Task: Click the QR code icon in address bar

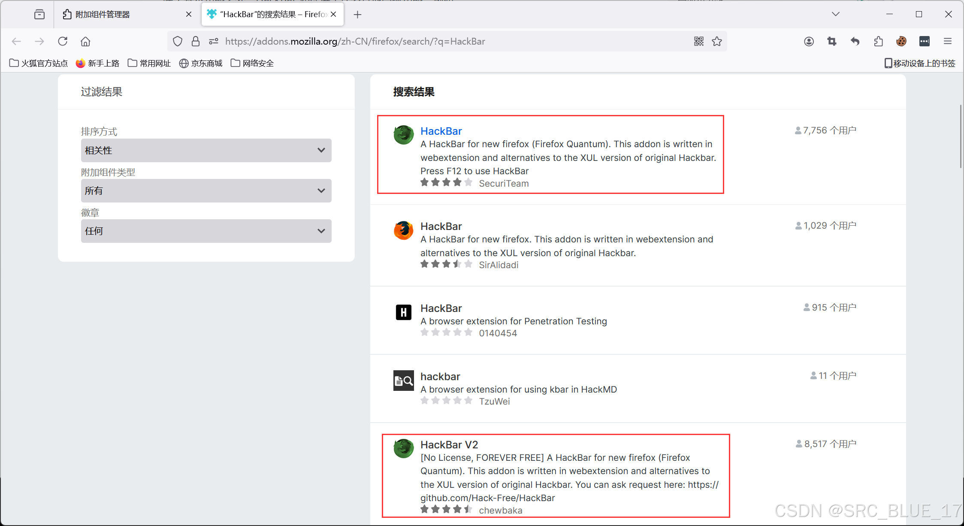Action: (x=699, y=41)
